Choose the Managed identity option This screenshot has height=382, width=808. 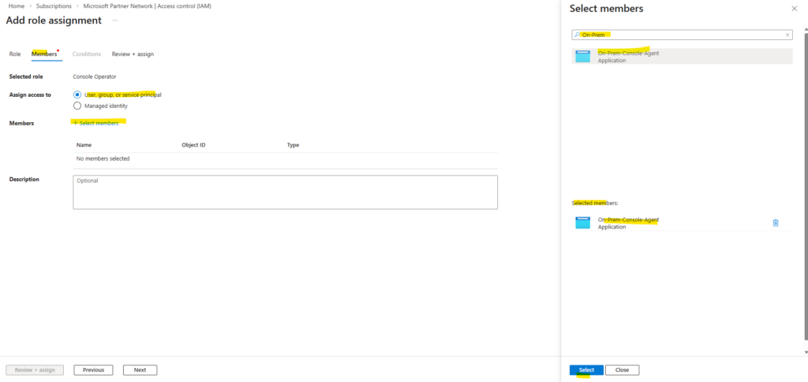tap(77, 106)
